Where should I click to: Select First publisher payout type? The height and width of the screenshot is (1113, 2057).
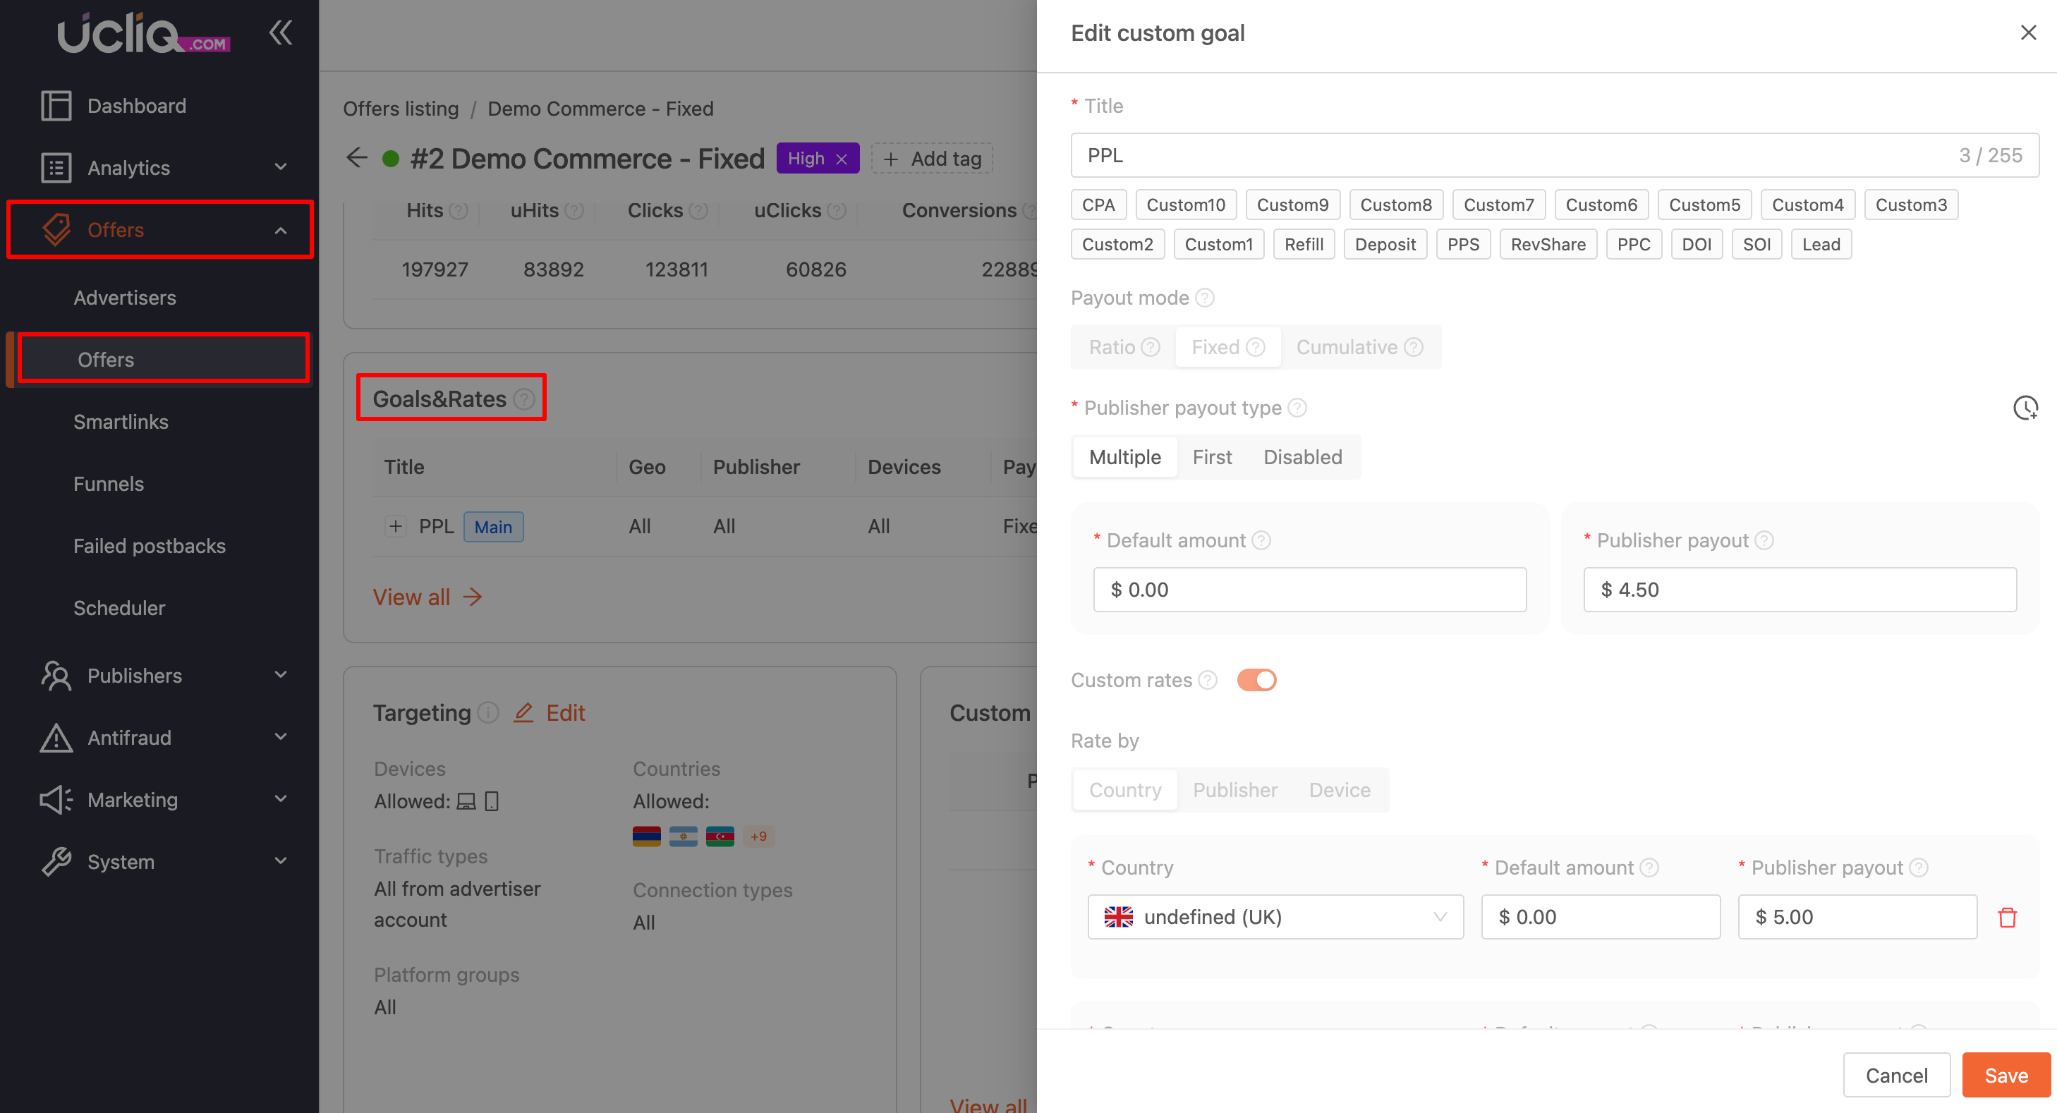(x=1211, y=457)
